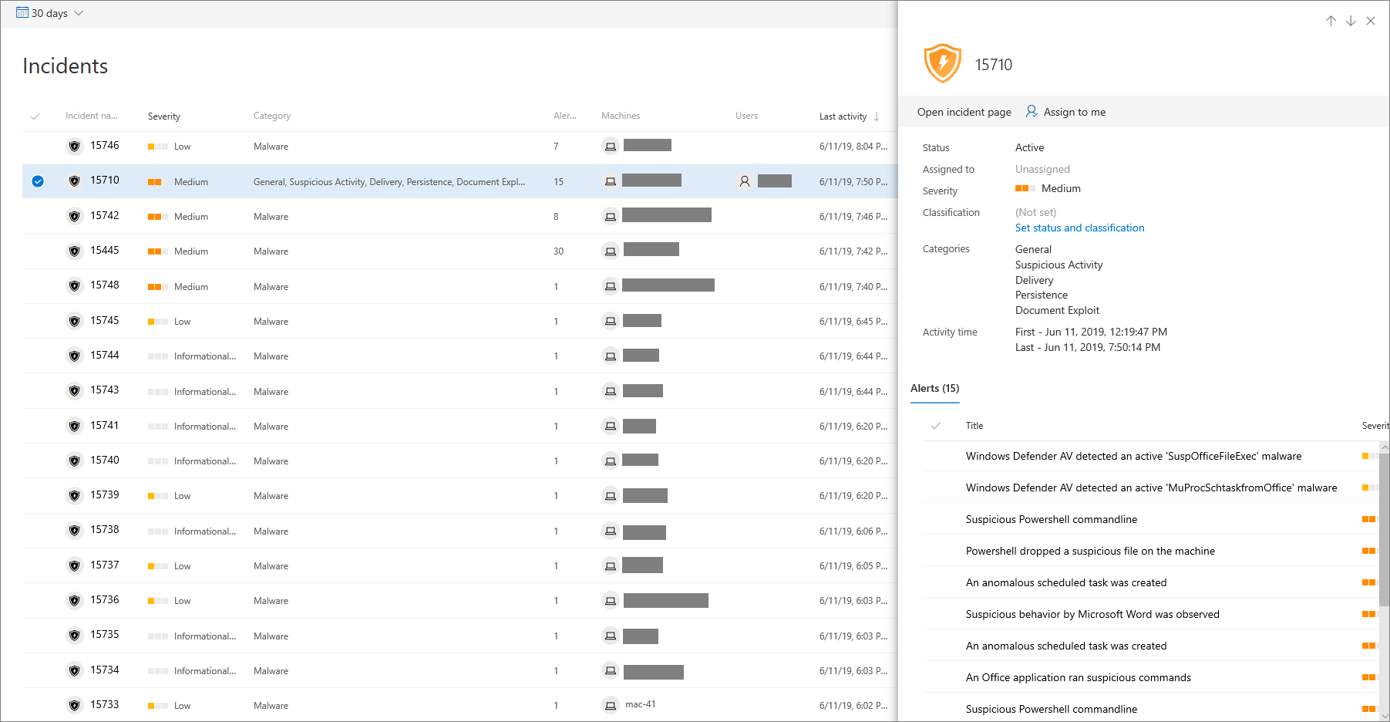Click the orange shield icon for incident 15710
This screenshot has height=722, width=1390.
coord(942,64)
